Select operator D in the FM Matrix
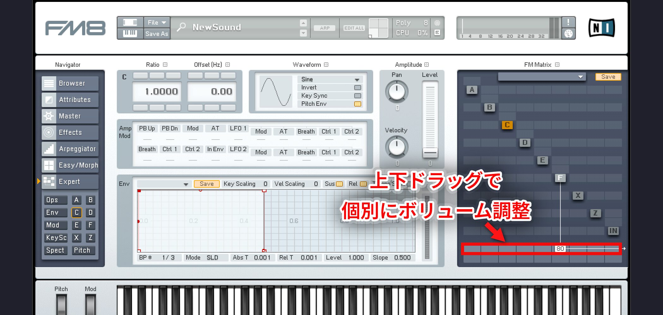 [525, 143]
